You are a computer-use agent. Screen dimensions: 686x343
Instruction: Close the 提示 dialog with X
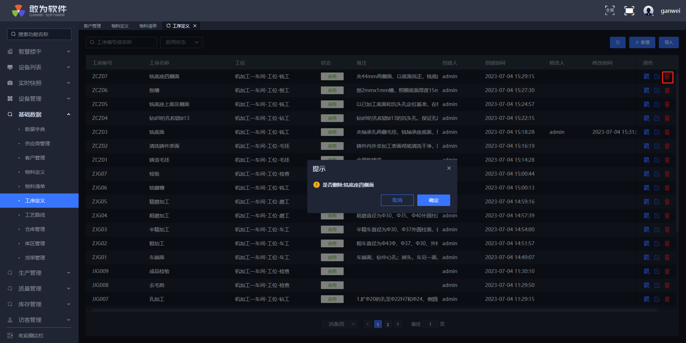449,168
